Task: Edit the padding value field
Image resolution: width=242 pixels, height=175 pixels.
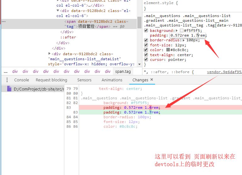Action: [x=188, y=35]
